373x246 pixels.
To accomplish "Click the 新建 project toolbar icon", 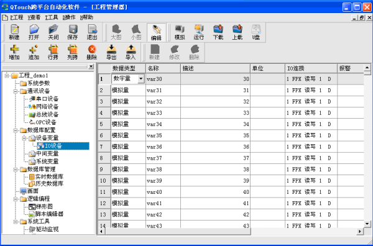I will point(14,32).
